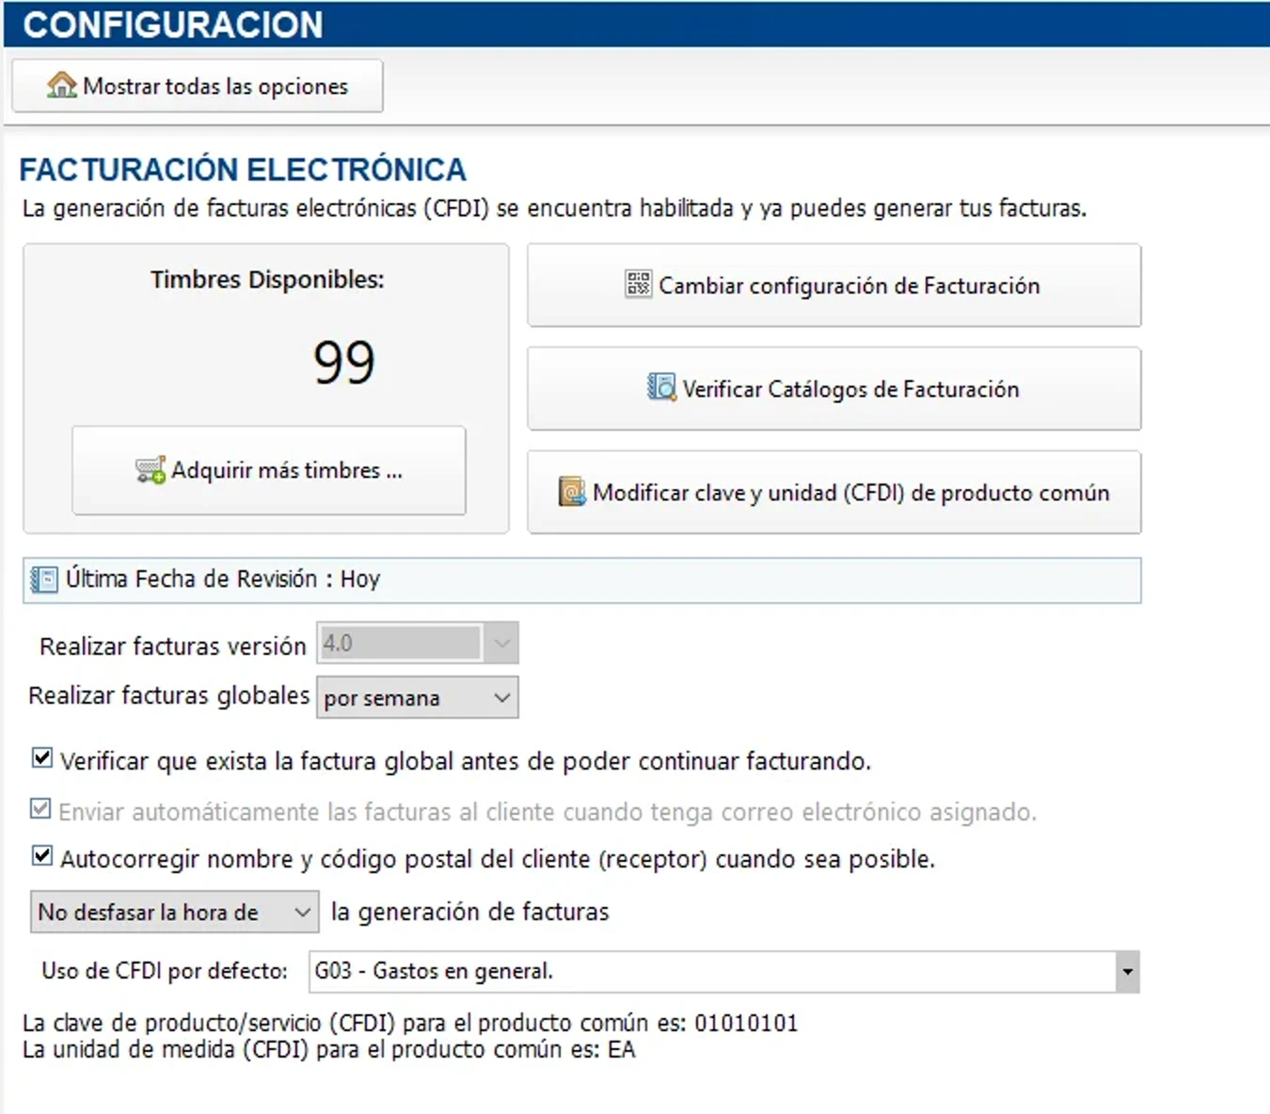Click the notebook icon beside Última Fecha
Viewport: 1270px width, 1114px height.
click(x=44, y=580)
